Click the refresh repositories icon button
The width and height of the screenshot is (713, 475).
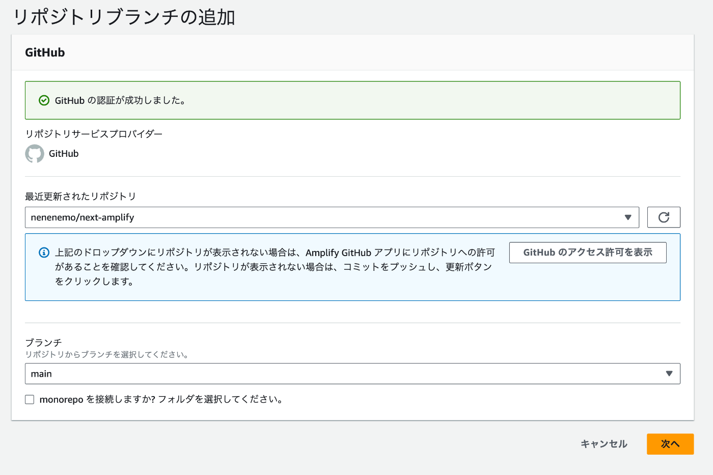664,217
